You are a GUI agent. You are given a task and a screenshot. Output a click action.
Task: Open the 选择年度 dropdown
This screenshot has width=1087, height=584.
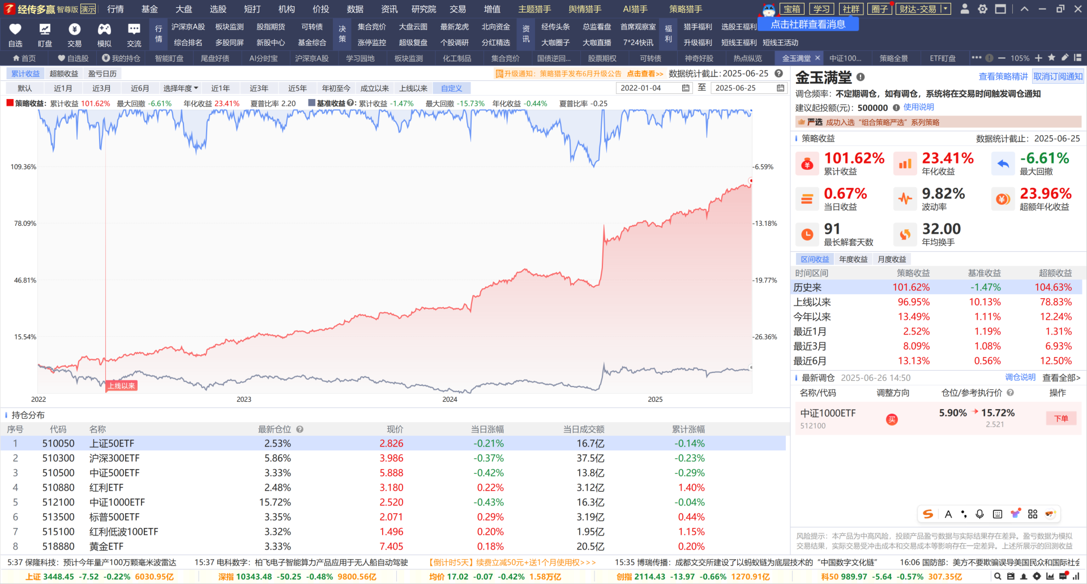[x=181, y=88]
